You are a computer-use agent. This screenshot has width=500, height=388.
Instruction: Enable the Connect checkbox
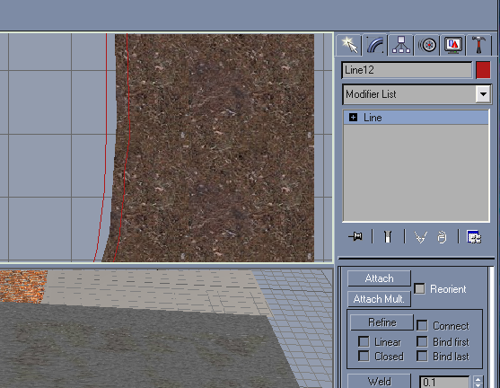(422, 325)
